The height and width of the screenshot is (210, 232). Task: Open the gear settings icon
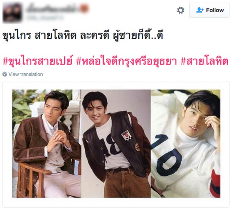(x=181, y=11)
